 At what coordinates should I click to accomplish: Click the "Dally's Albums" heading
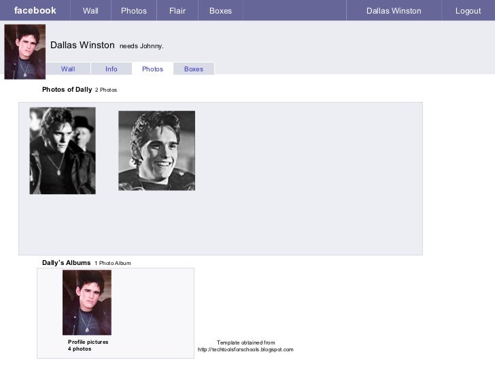(x=67, y=263)
